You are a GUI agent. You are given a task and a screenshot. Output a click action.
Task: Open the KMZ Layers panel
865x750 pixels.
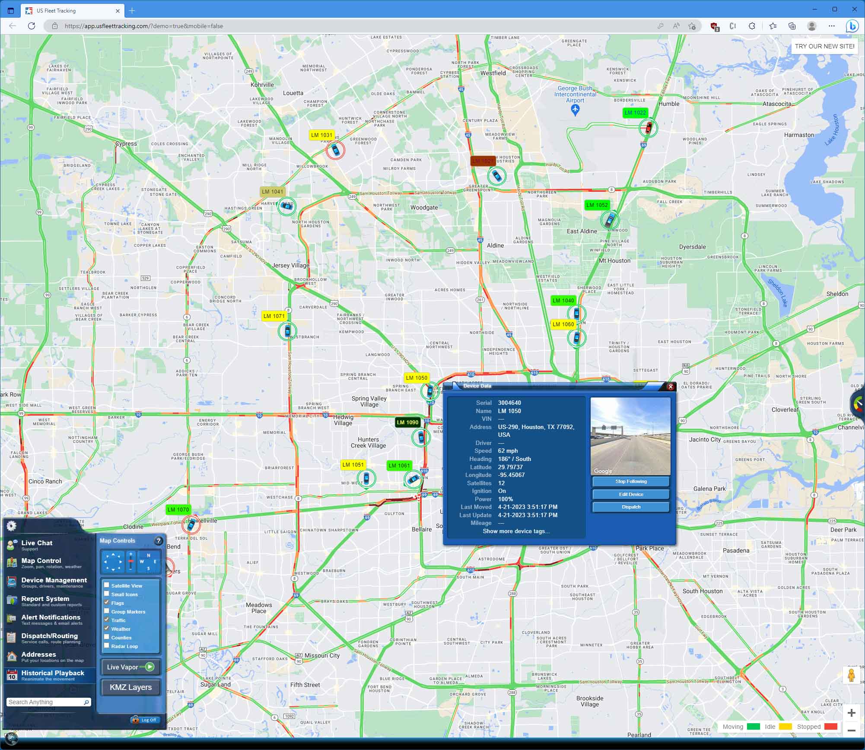tap(130, 687)
